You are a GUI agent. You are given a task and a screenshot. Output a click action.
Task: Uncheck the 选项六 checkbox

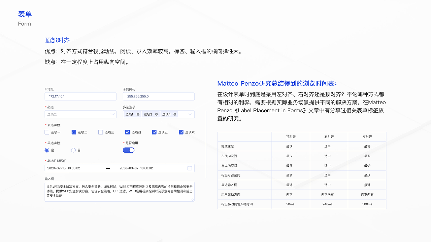pos(181,132)
